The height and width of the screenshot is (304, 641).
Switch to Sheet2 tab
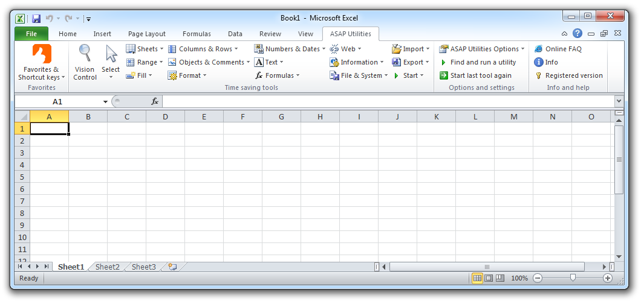pos(108,267)
